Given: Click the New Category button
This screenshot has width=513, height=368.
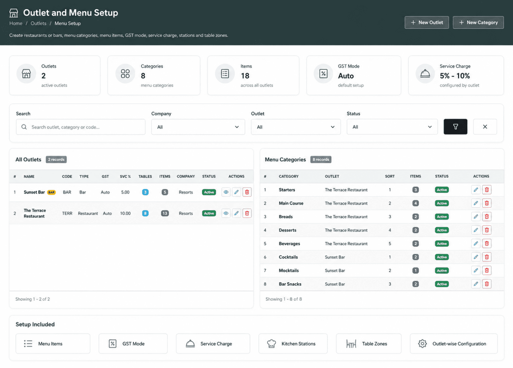Looking at the screenshot, I should pyautogui.click(x=478, y=22).
